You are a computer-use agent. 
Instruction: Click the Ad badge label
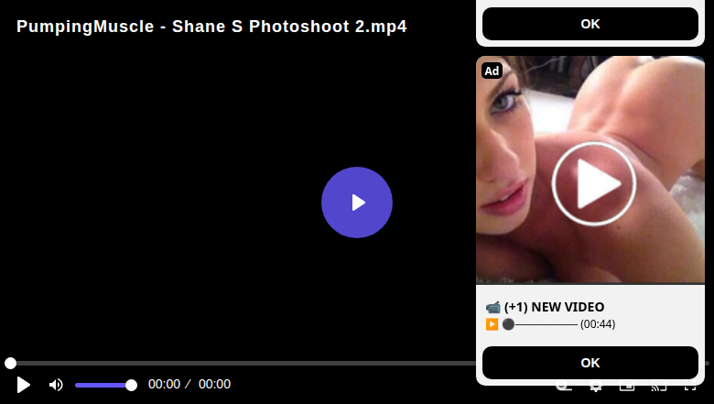(492, 71)
